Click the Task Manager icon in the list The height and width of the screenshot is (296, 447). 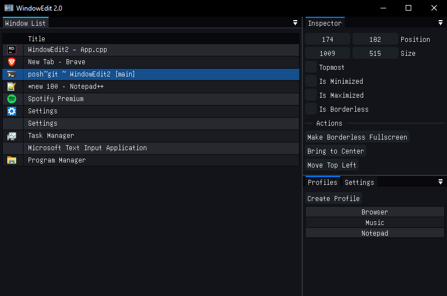[x=12, y=136]
